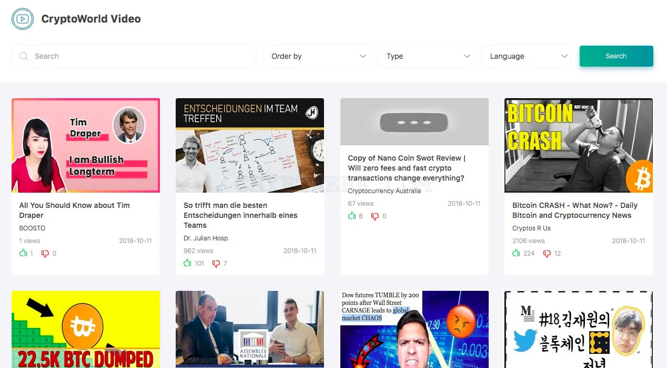
Task: Click the channel name Cryptocurrency Australia
Action: click(384, 191)
